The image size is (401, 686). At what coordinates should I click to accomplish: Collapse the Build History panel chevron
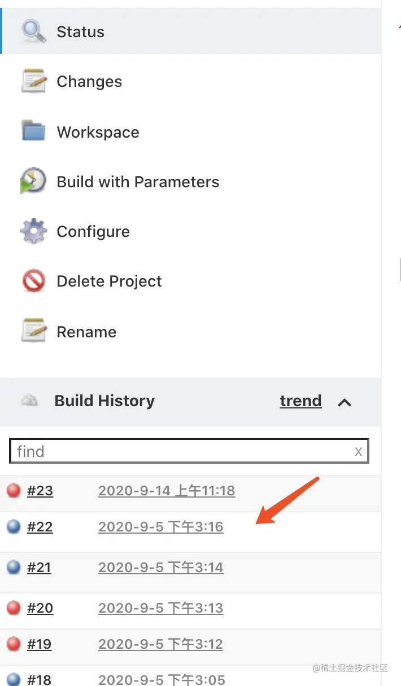click(344, 402)
